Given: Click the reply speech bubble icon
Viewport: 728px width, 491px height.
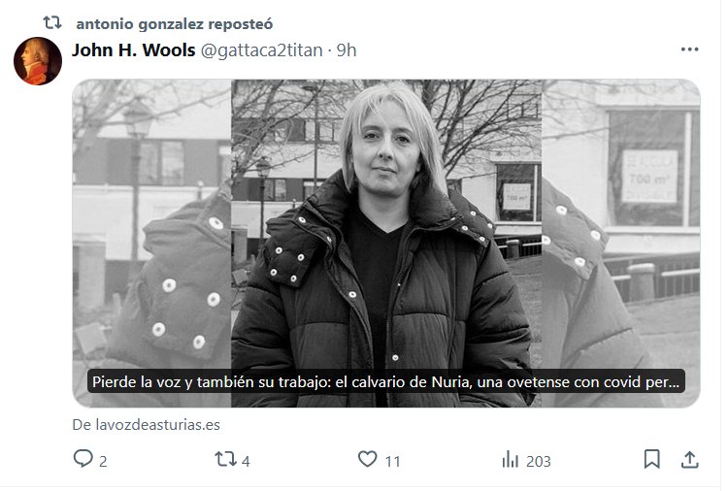Looking at the screenshot, I should coord(83,459).
